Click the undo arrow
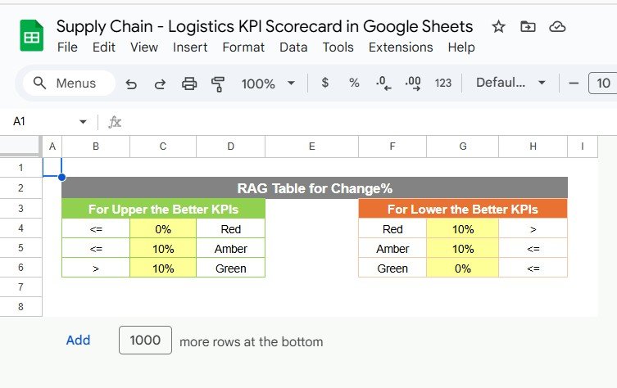Image resolution: width=617 pixels, height=388 pixels. pyautogui.click(x=131, y=83)
